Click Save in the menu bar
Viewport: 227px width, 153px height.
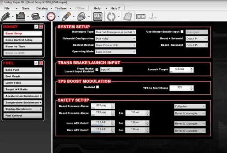(x=26, y=9)
